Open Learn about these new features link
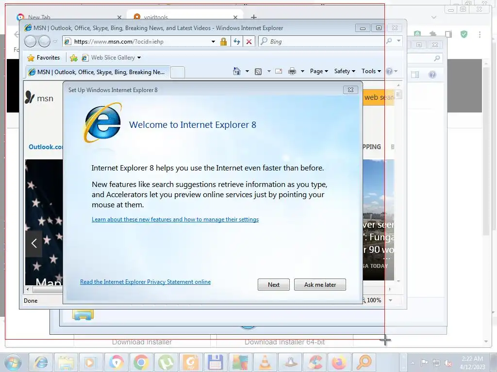 [175, 219]
